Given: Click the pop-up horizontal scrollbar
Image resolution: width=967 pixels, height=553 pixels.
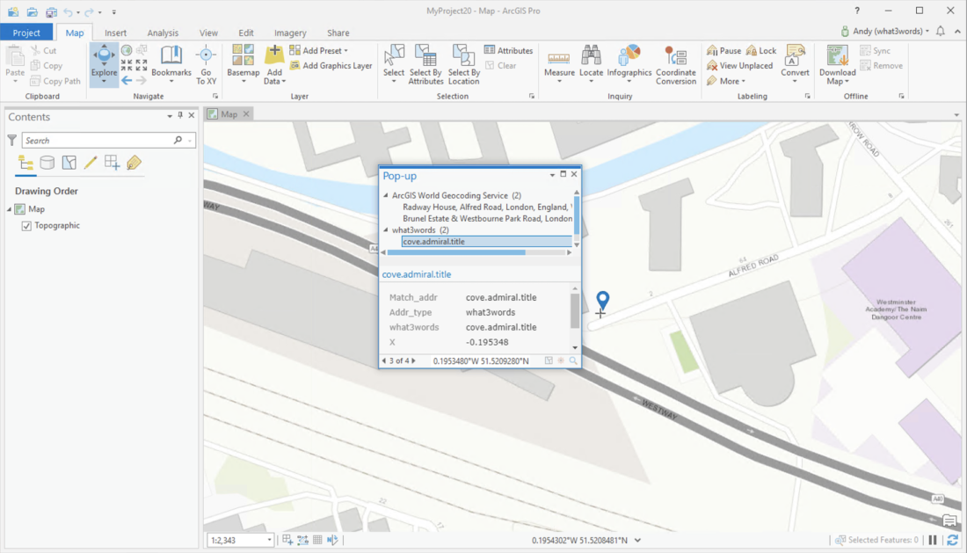Looking at the screenshot, I should pyautogui.click(x=455, y=253).
